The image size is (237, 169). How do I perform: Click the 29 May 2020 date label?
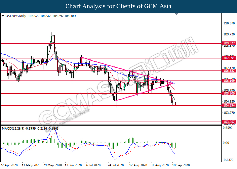[x=52, y=165]
